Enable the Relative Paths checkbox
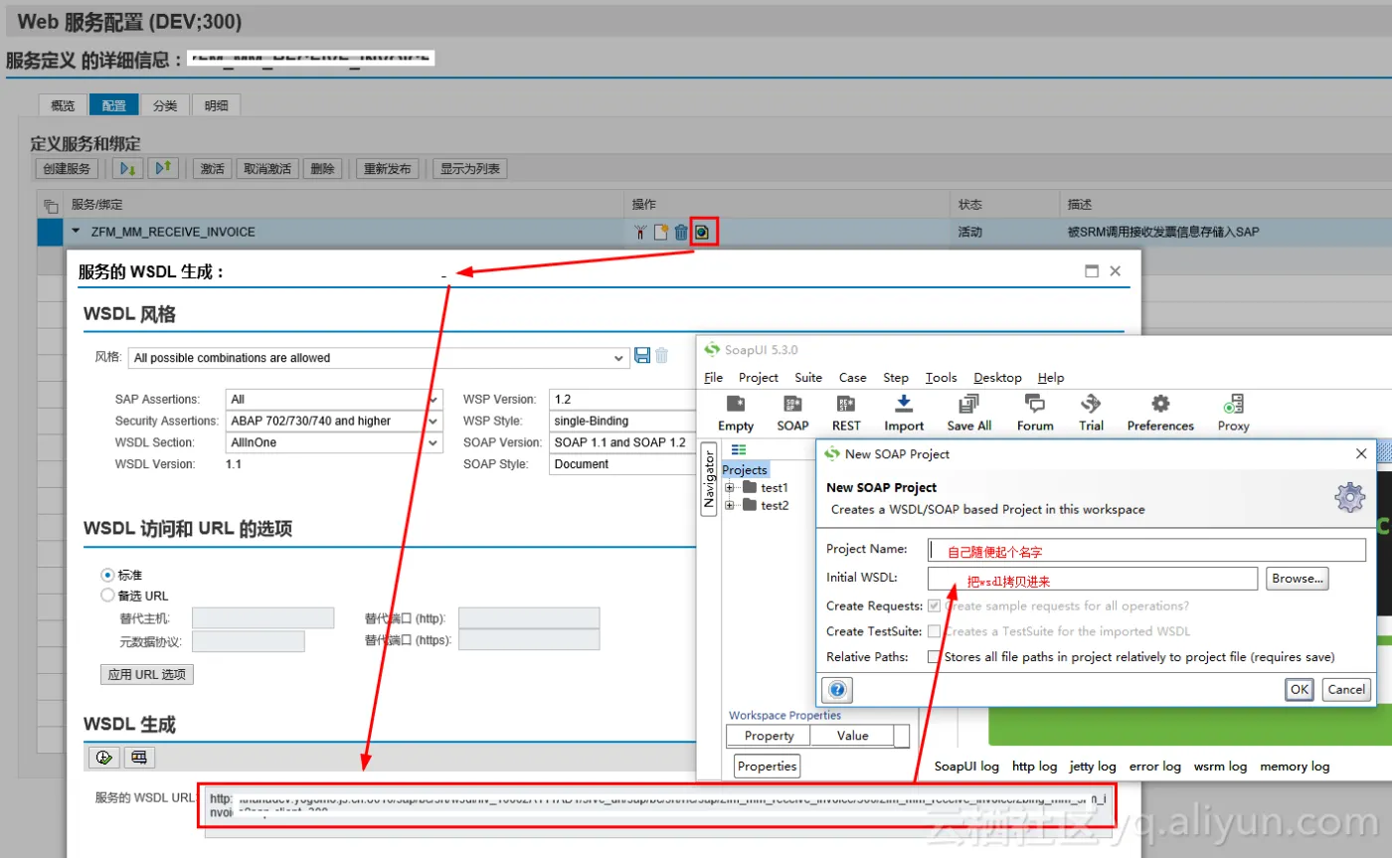 click(934, 657)
